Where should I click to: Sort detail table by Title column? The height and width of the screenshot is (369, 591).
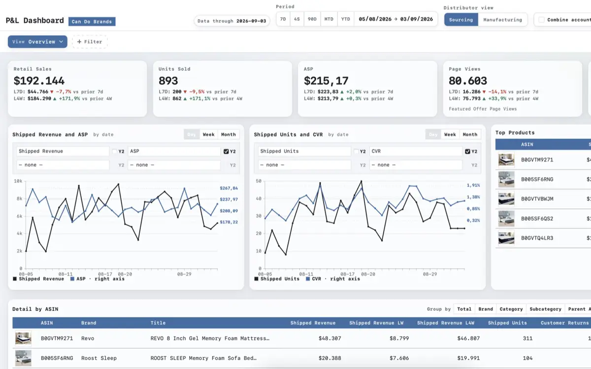158,323
